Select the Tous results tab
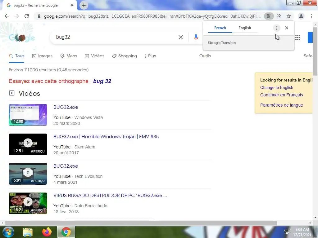Viewport: 318px width, 238px height. point(17,56)
